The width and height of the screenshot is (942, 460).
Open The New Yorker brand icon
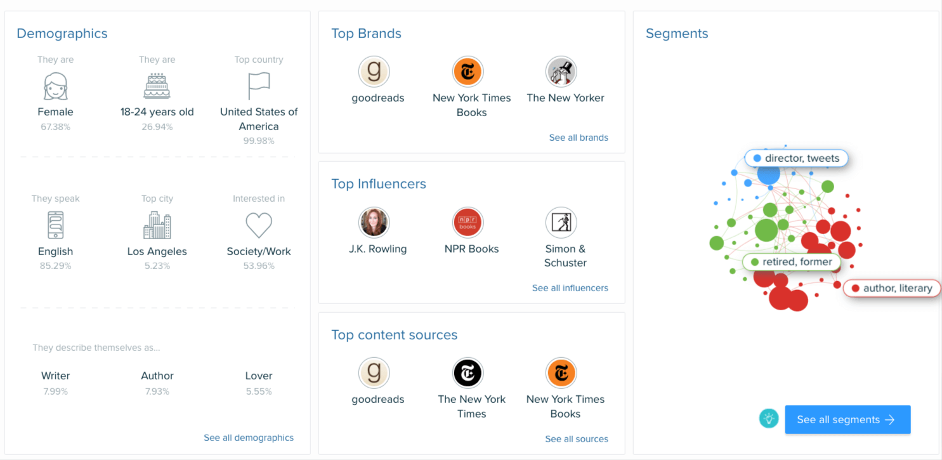pos(561,71)
